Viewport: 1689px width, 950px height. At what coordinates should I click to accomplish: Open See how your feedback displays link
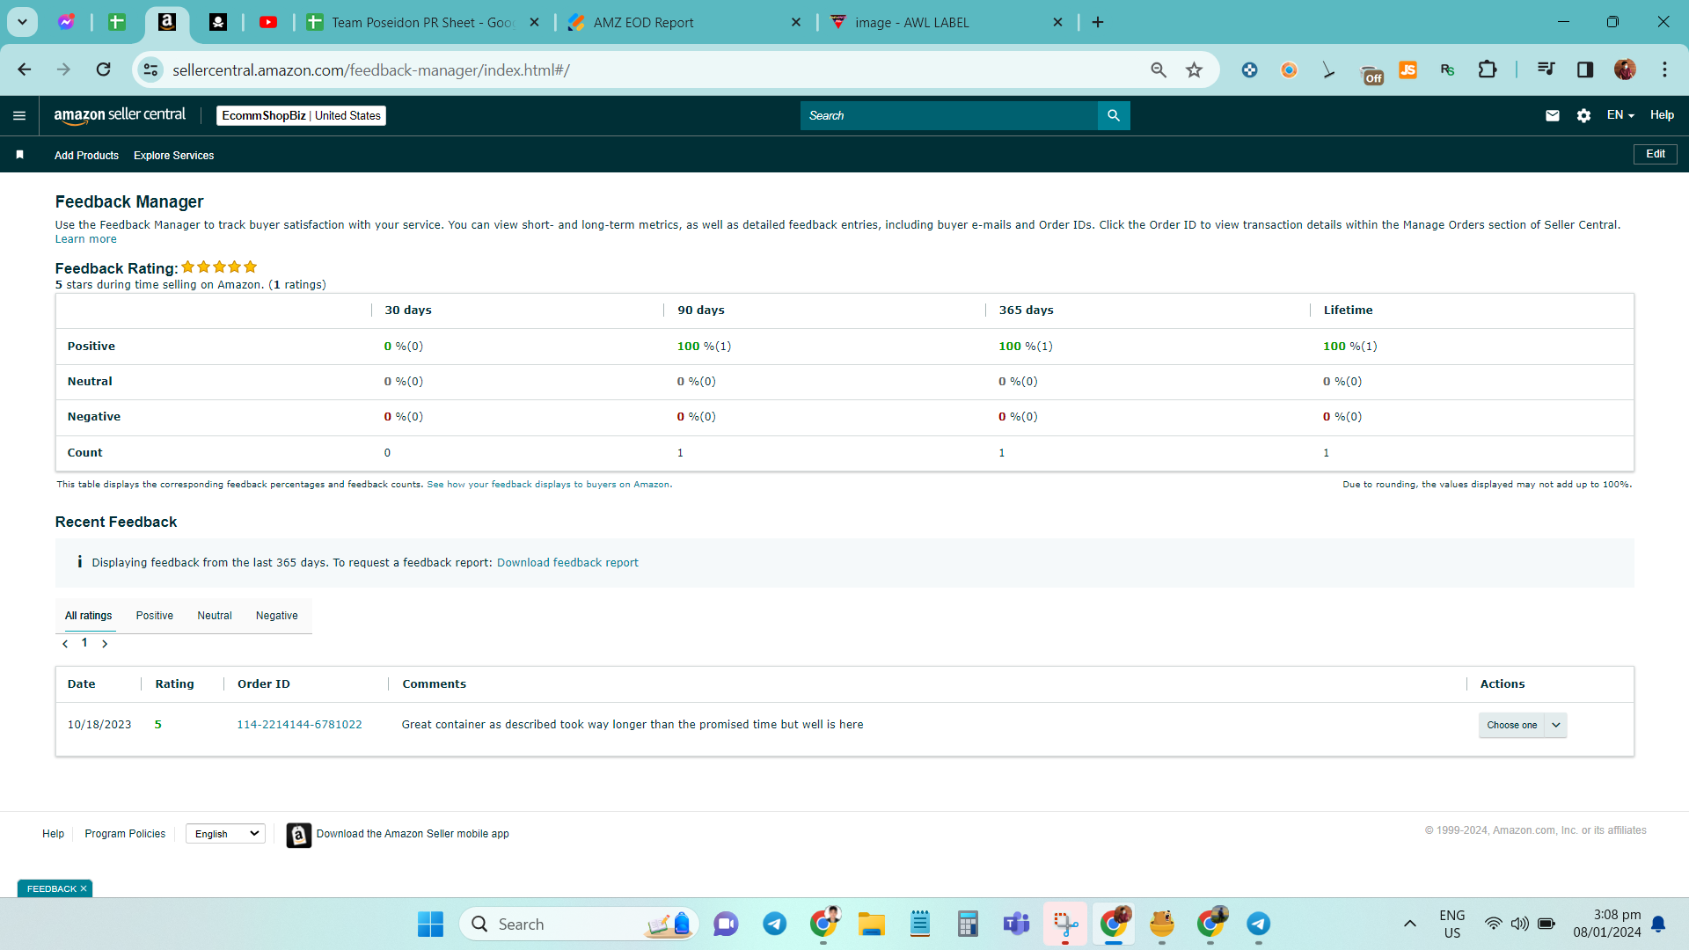pyautogui.click(x=549, y=485)
